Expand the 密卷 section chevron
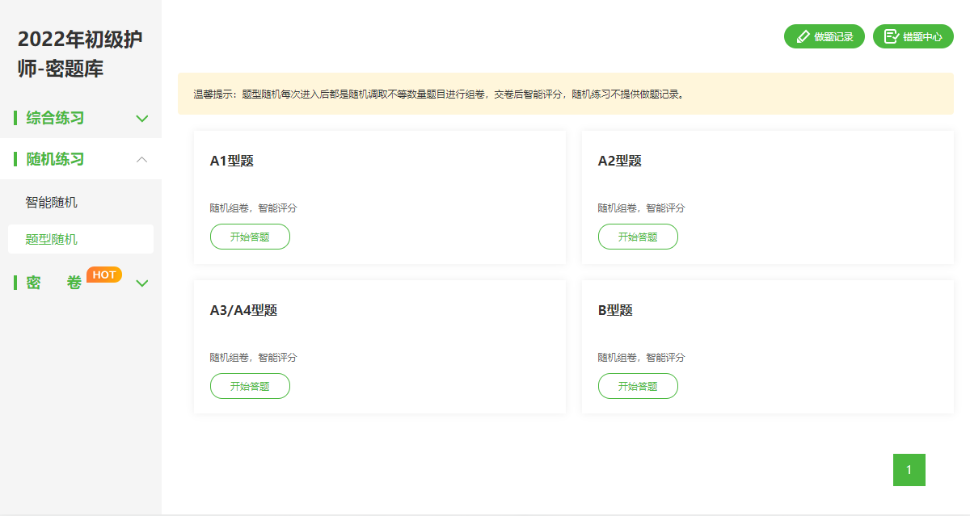970x516 pixels. click(x=142, y=283)
